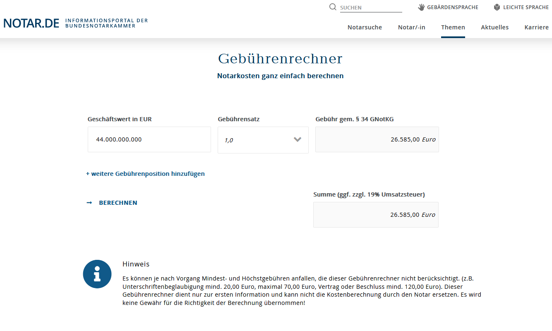Click the Gebührensatz chevron arrow

tap(298, 139)
